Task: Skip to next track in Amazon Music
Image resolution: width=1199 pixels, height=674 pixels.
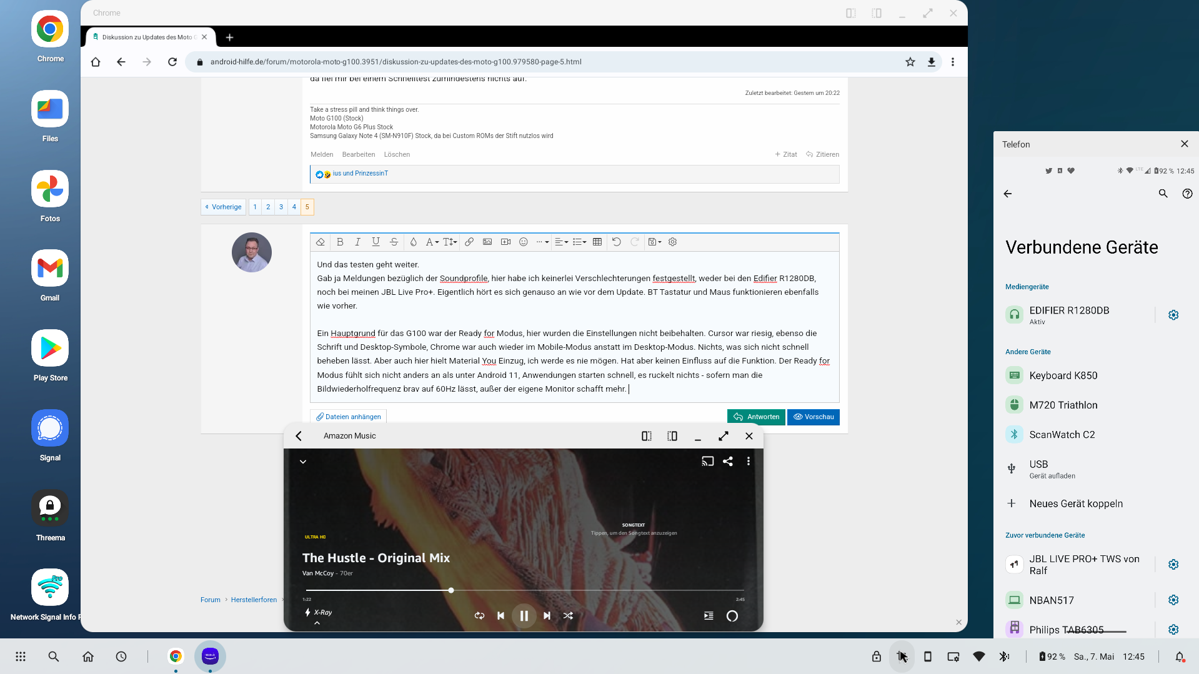Action: 547,616
